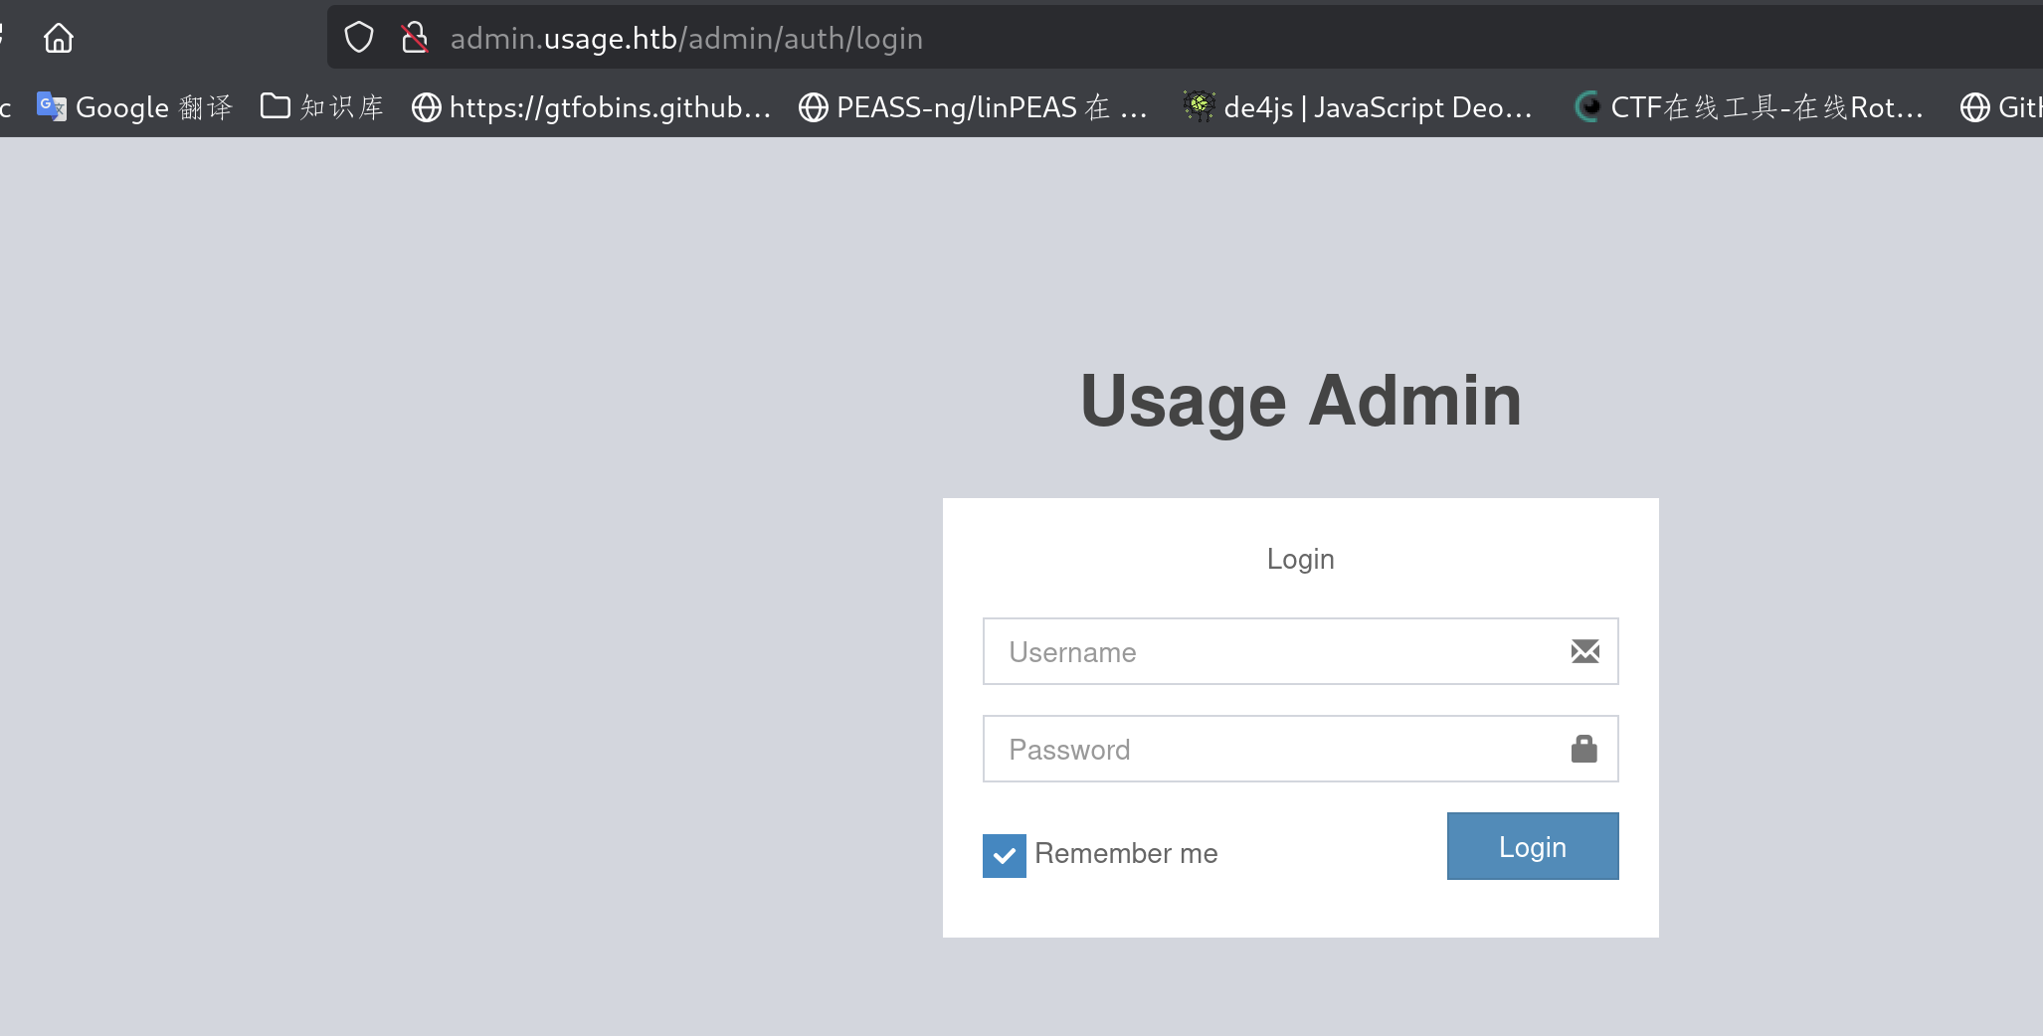Click the Google Translate bookmark icon

[51, 106]
